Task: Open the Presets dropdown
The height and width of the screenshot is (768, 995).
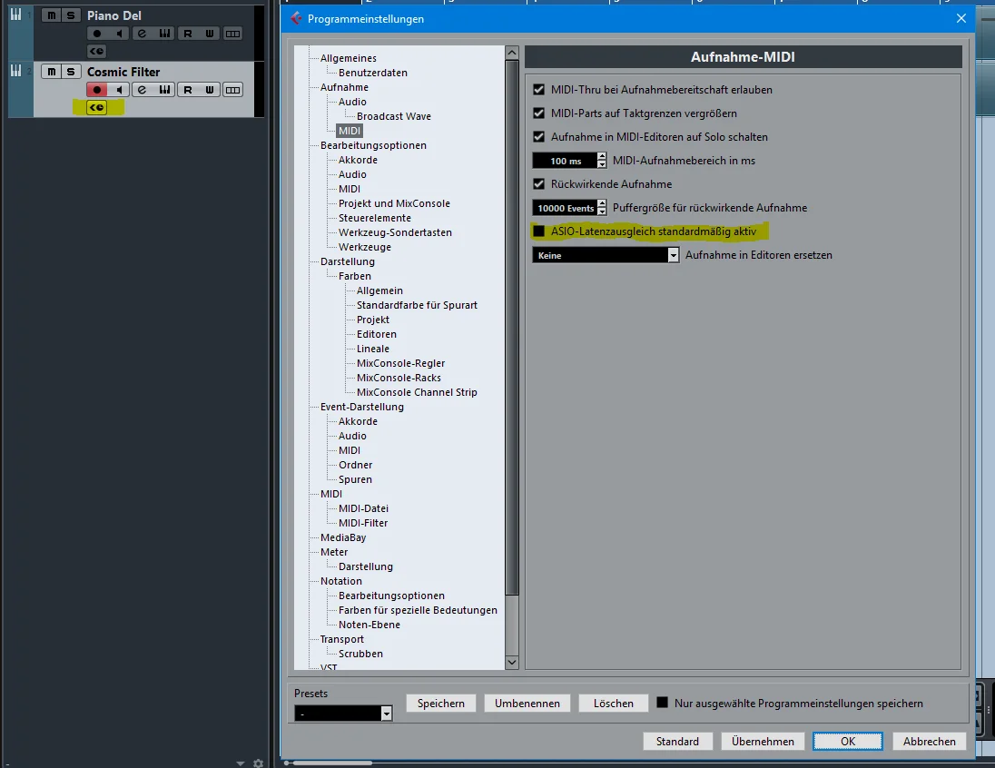Action: click(343, 714)
